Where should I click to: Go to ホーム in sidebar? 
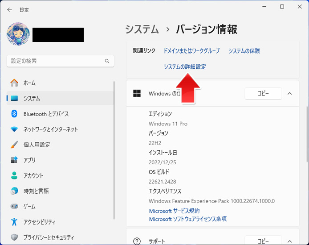click(x=60, y=83)
